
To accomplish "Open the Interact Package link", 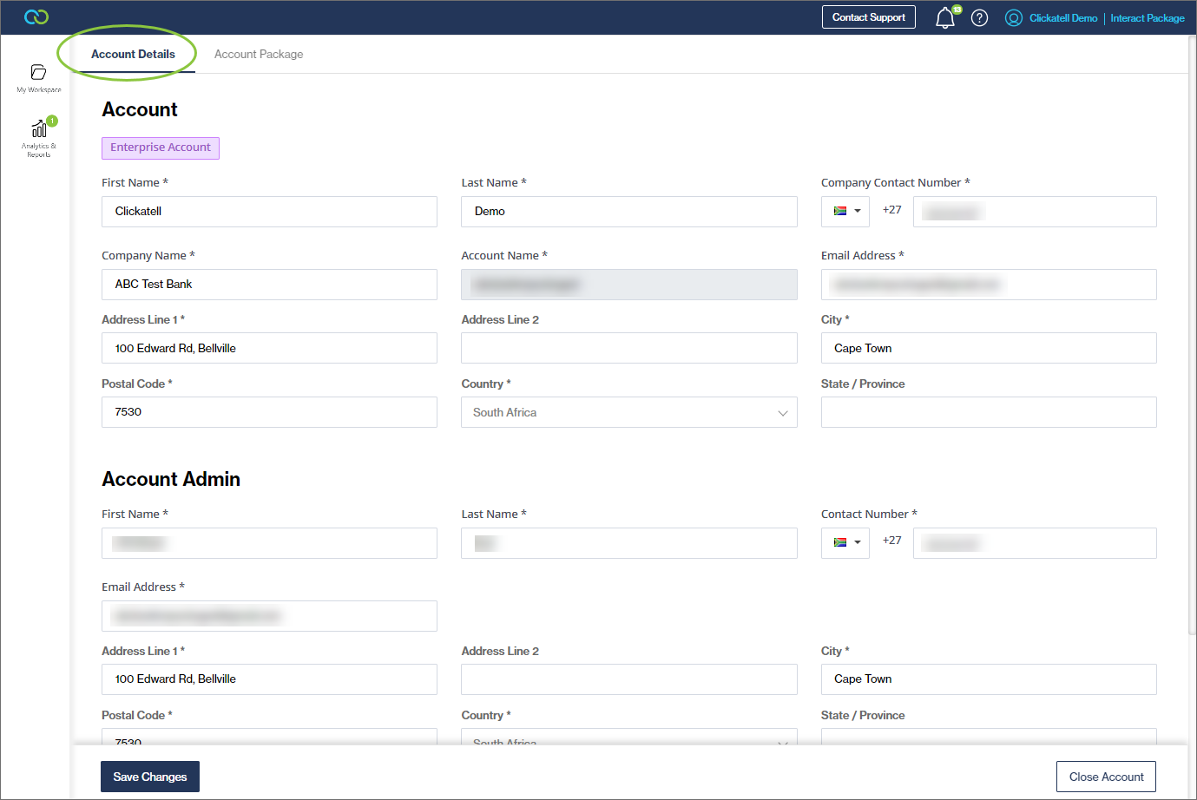I will click(x=1147, y=18).
